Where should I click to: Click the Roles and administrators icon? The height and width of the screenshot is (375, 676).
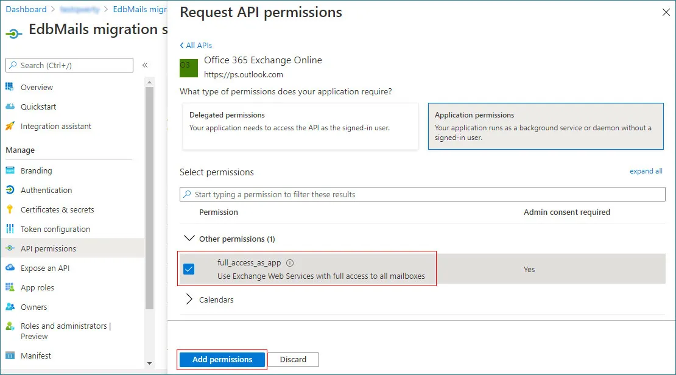(10, 326)
